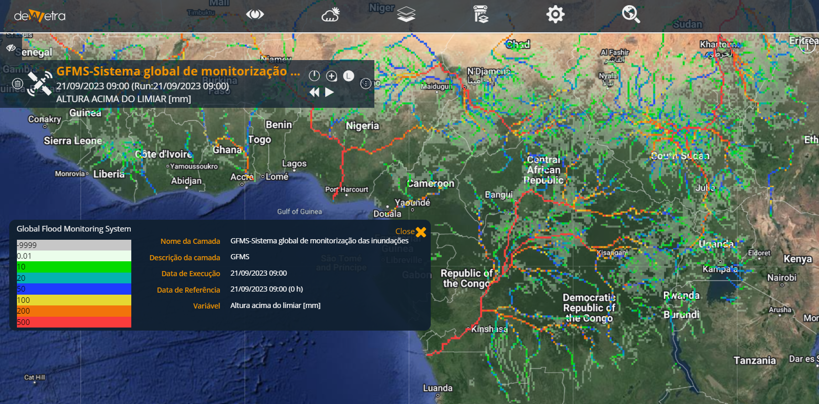
Task: Select the red 500 legend swatch
Action: [x=74, y=322]
